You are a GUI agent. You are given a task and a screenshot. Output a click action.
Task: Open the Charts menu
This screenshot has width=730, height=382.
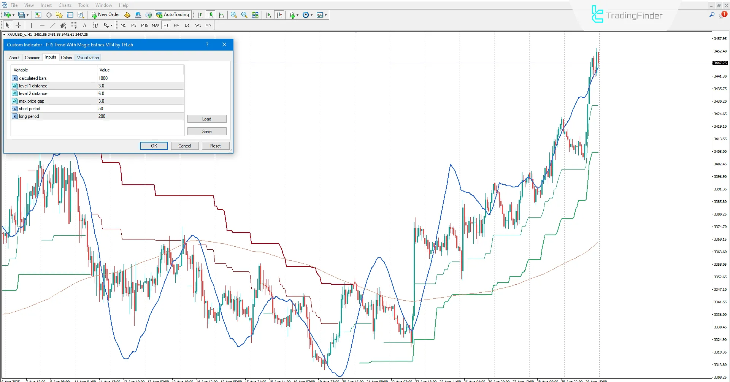[x=65, y=5]
